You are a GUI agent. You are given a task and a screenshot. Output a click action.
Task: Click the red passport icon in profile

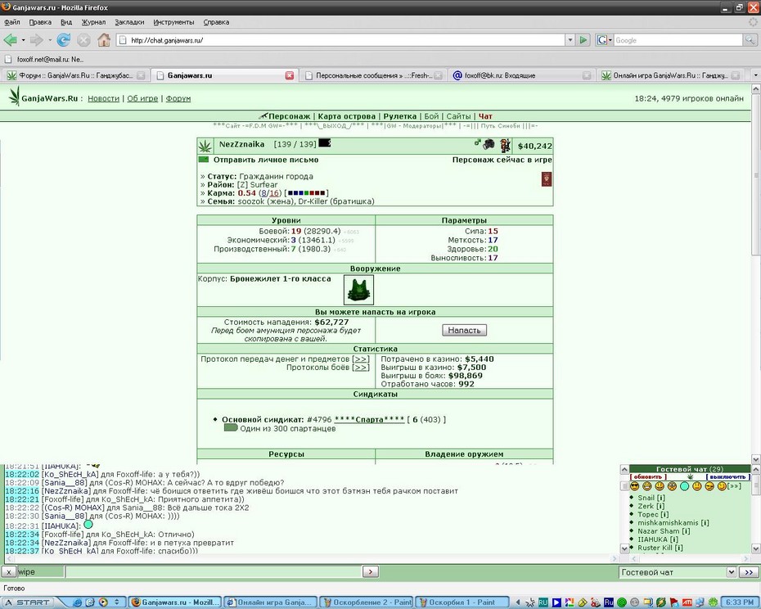[x=547, y=179]
